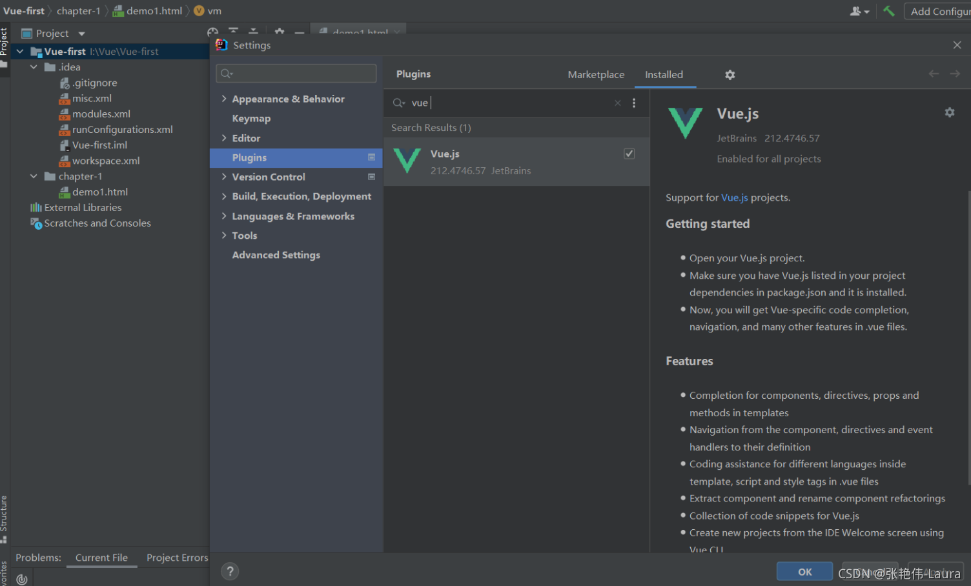The width and height of the screenshot is (971, 586).
Task: Click the help question mark button
Action: coord(230,571)
